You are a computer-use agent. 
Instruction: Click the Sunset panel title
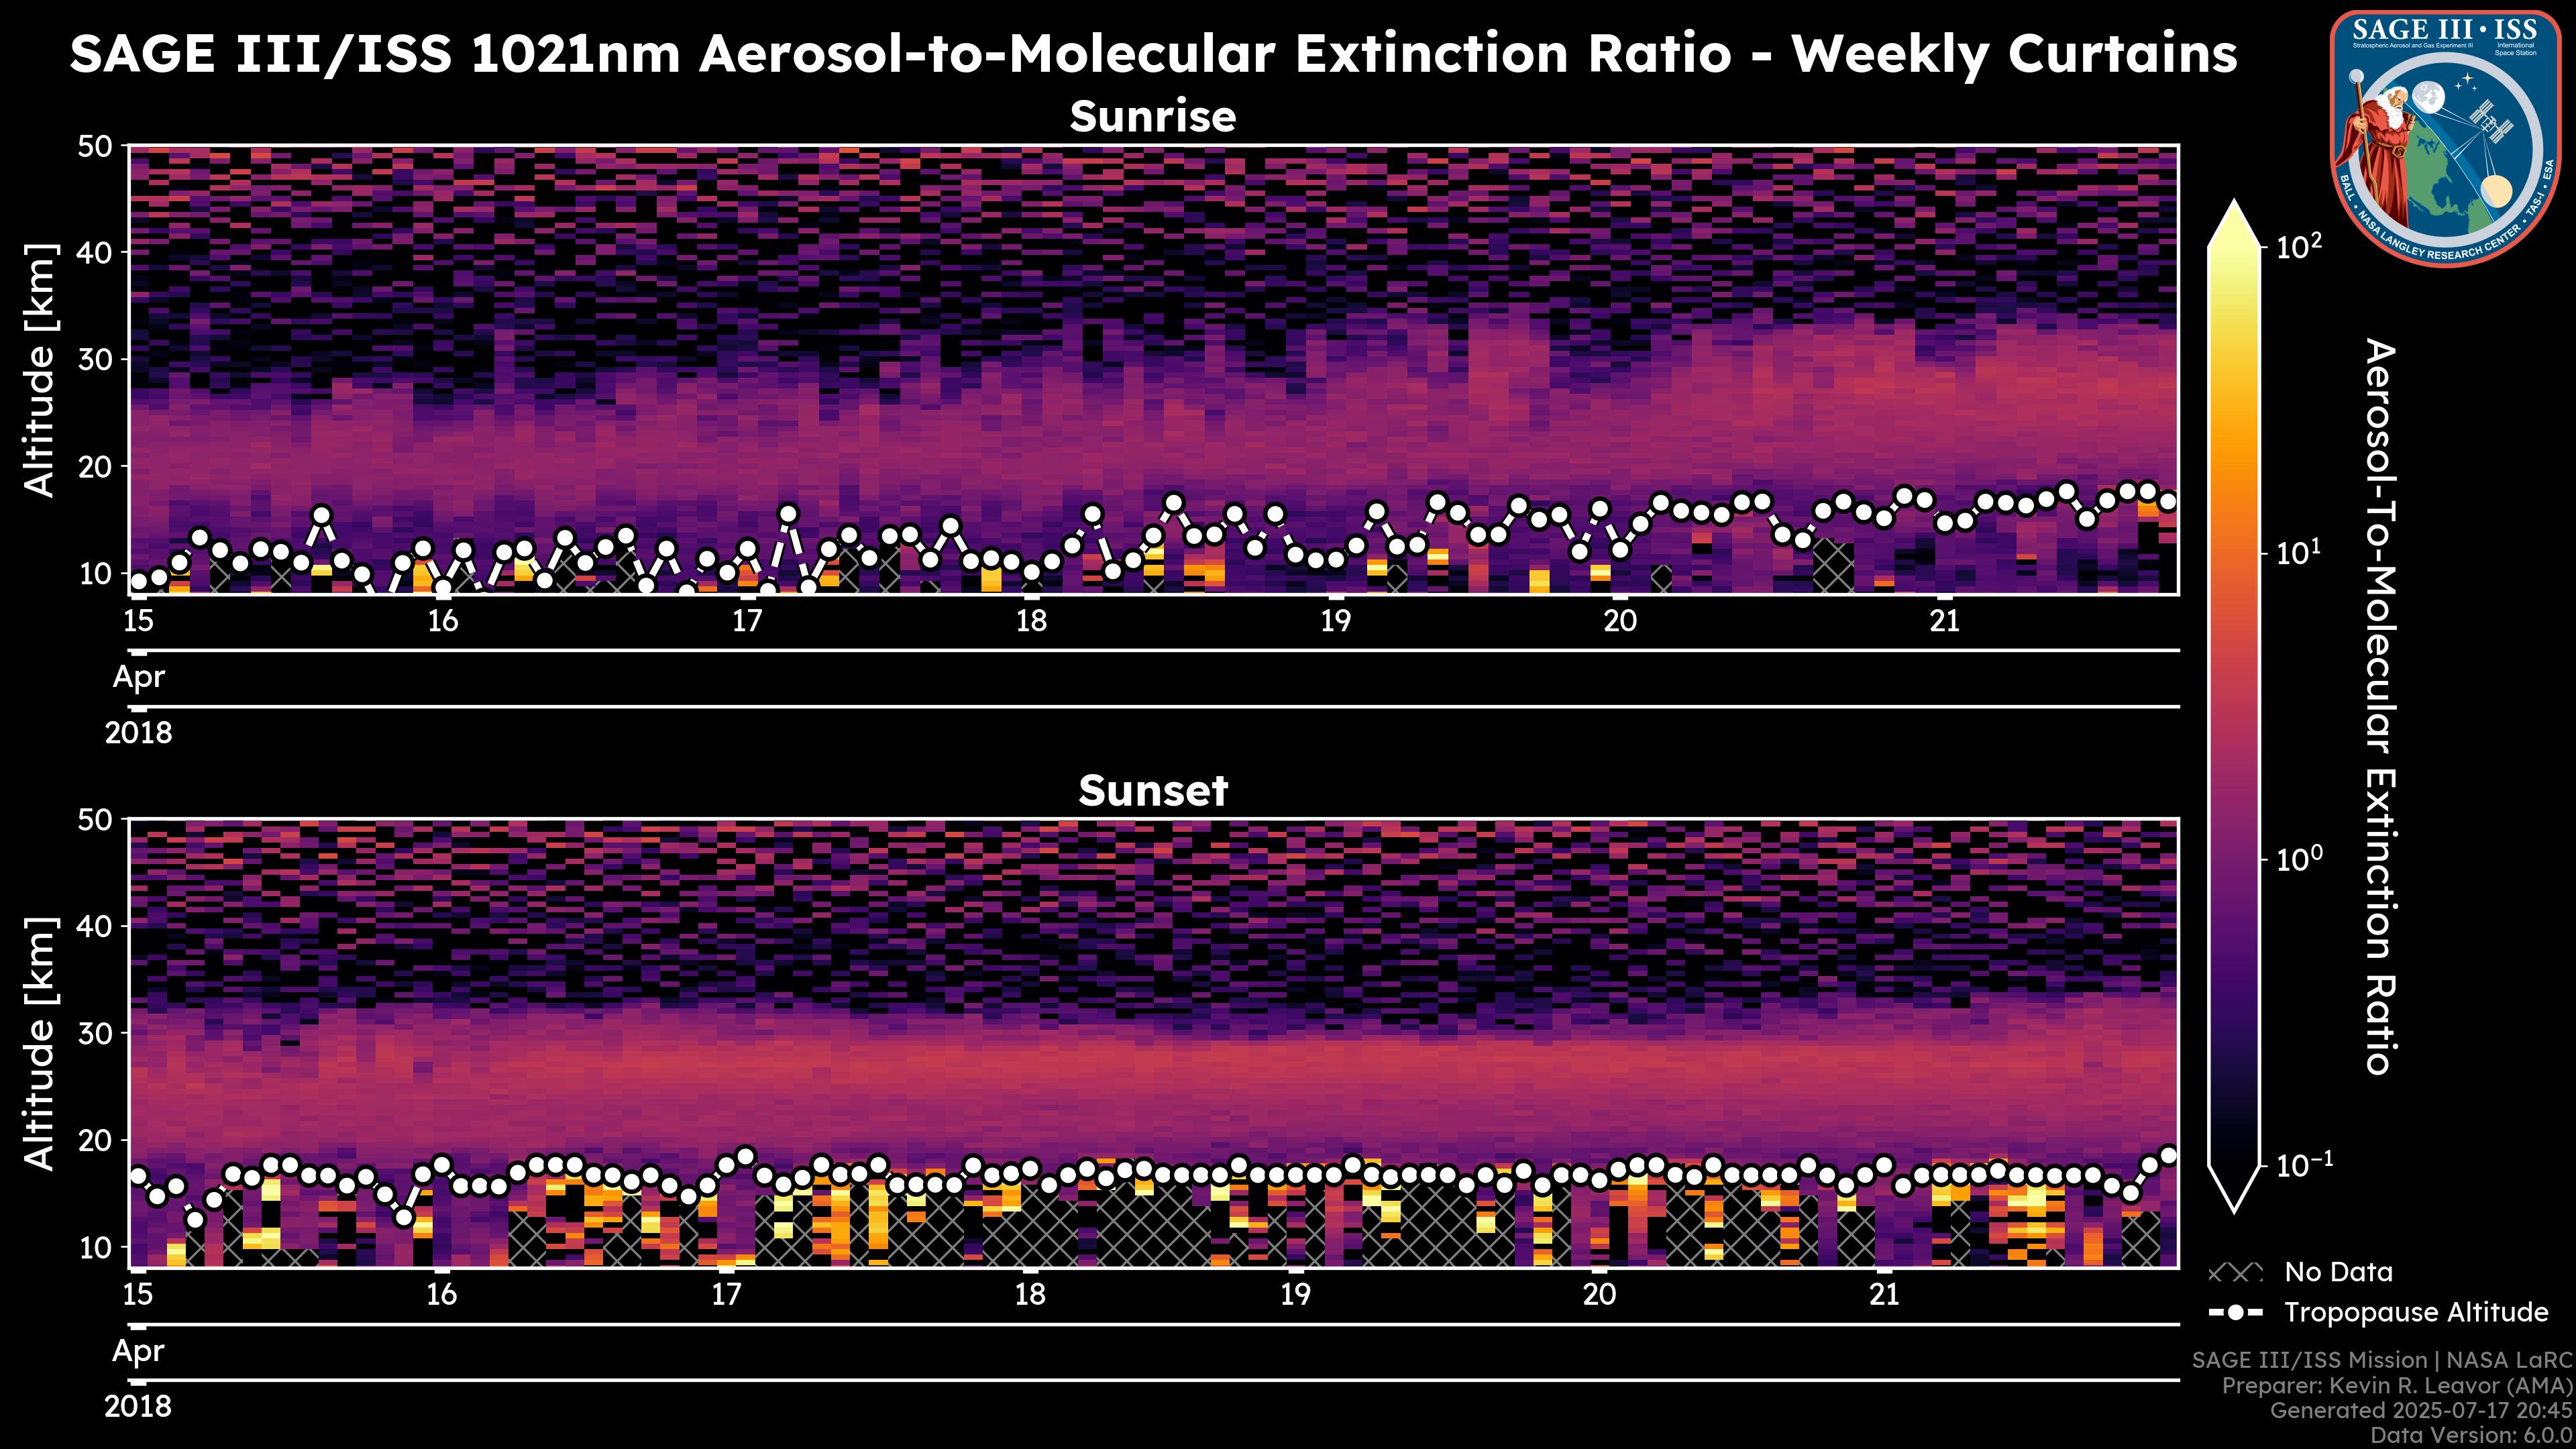pyautogui.click(x=1152, y=791)
